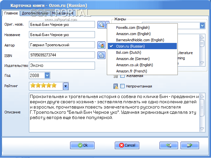Set rating using the third star
Screen dimensions: 211x158
43,85
